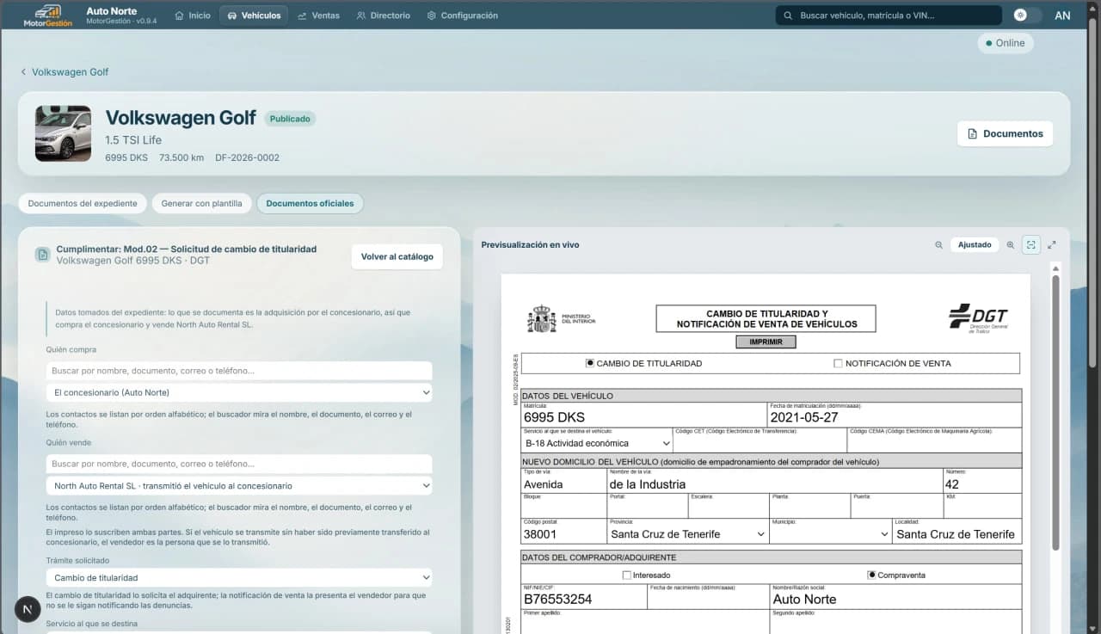
Task: Click the document icon beside Cumplimentar heading
Action: (42, 255)
